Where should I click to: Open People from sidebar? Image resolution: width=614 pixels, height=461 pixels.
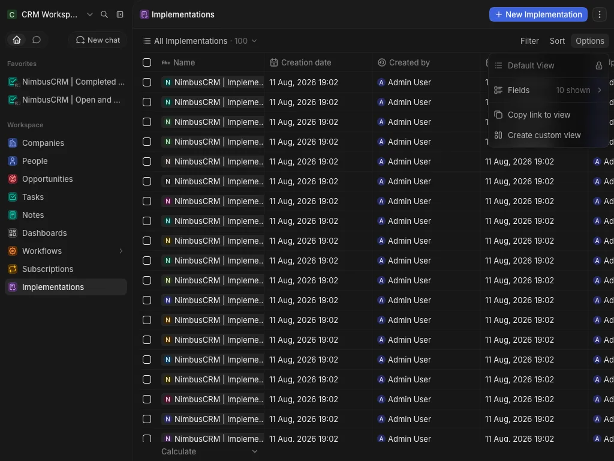[x=66, y=161]
